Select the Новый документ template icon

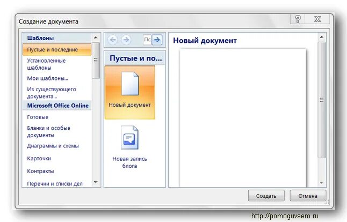[x=130, y=92]
